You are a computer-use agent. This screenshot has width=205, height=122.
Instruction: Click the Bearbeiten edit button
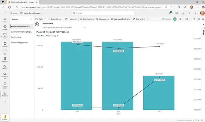point(139,19)
